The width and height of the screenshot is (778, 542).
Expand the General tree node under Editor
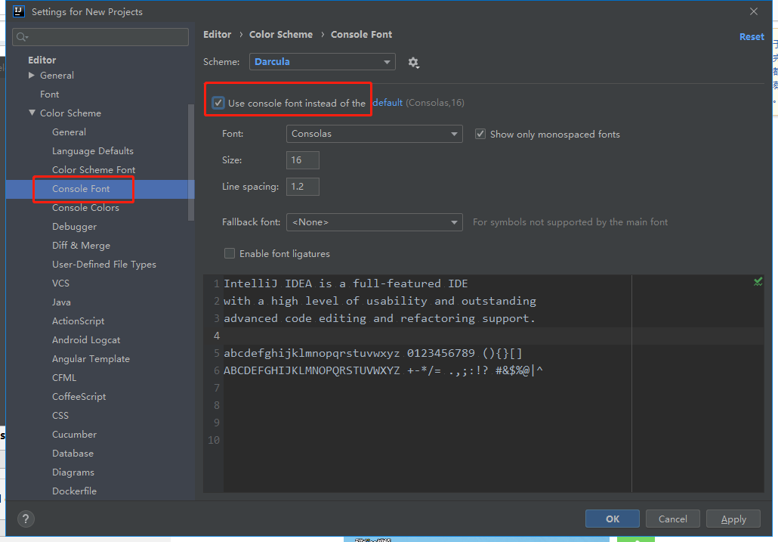[32, 76]
